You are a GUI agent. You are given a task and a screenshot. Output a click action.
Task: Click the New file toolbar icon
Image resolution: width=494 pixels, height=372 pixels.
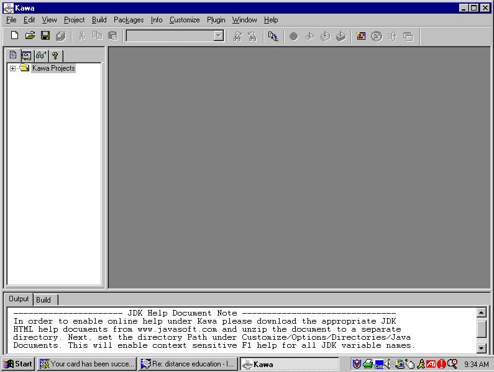tap(14, 36)
